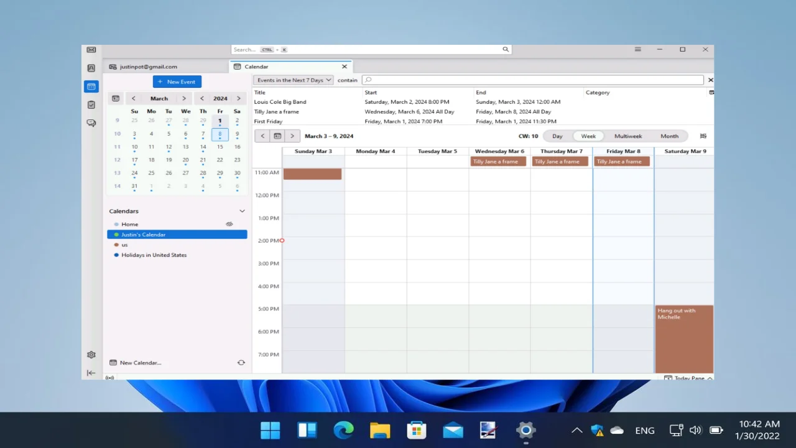Go to next month in mini calendar
Viewport: 796px width, 448px height.
[x=184, y=98]
